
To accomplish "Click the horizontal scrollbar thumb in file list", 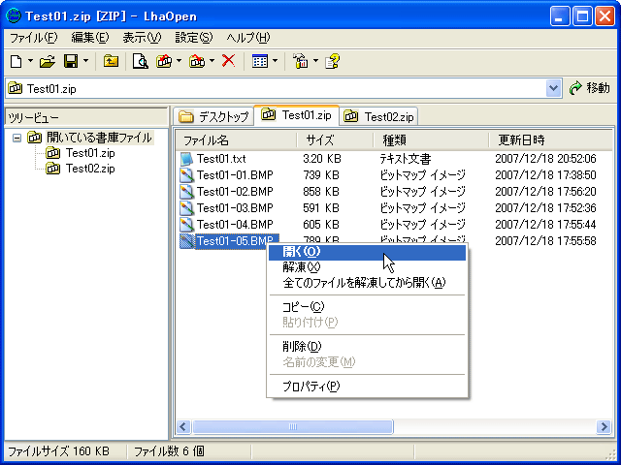I will (292, 426).
